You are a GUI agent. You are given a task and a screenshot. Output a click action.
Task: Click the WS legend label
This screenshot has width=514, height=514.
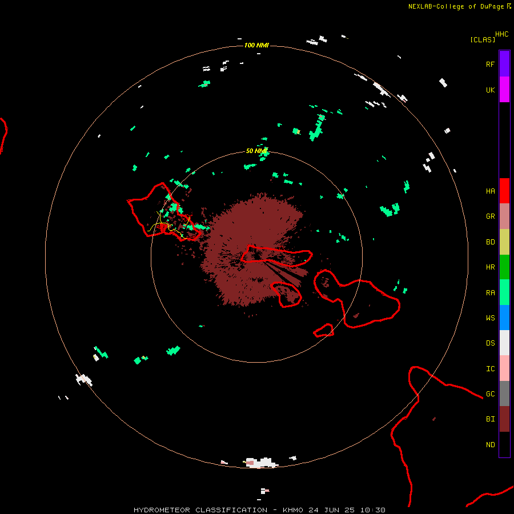(491, 318)
